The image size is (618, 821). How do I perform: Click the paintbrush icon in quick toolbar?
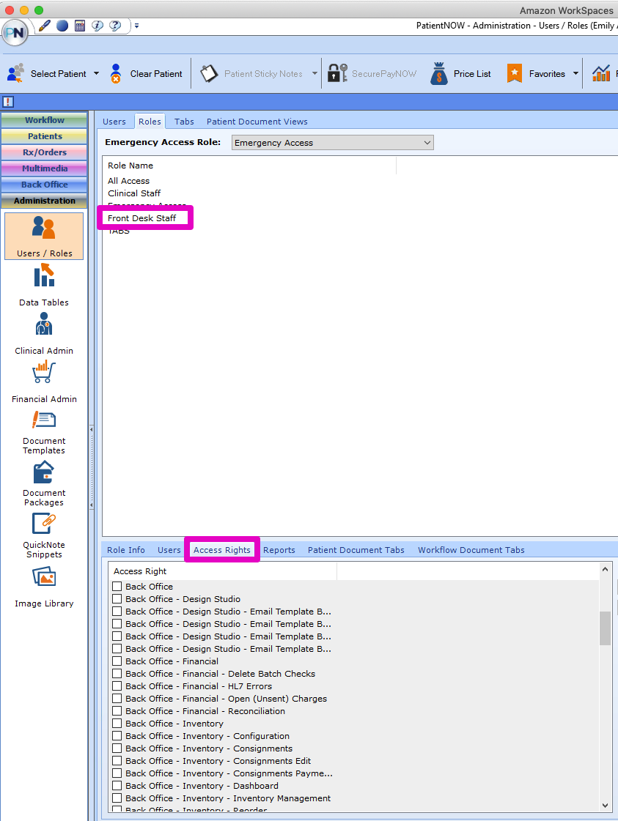coord(45,25)
